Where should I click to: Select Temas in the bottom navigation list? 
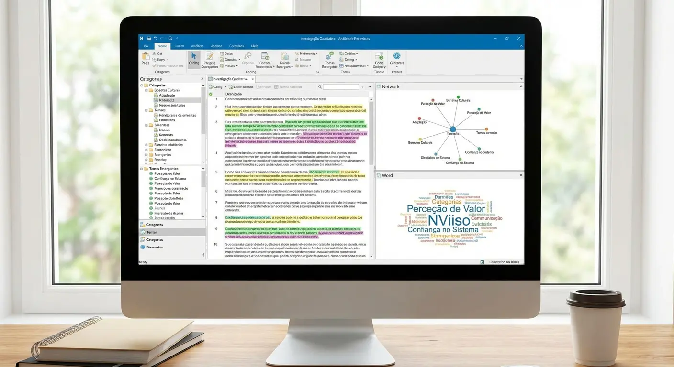(151, 232)
